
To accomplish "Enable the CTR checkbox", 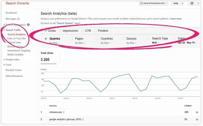I will pyautogui.click(x=83, y=31).
